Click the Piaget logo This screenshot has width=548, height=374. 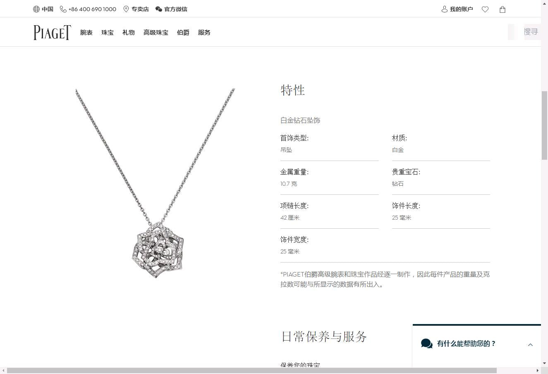pyautogui.click(x=52, y=32)
